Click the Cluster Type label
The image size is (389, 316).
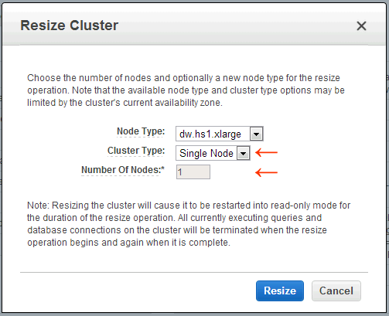[136, 151]
